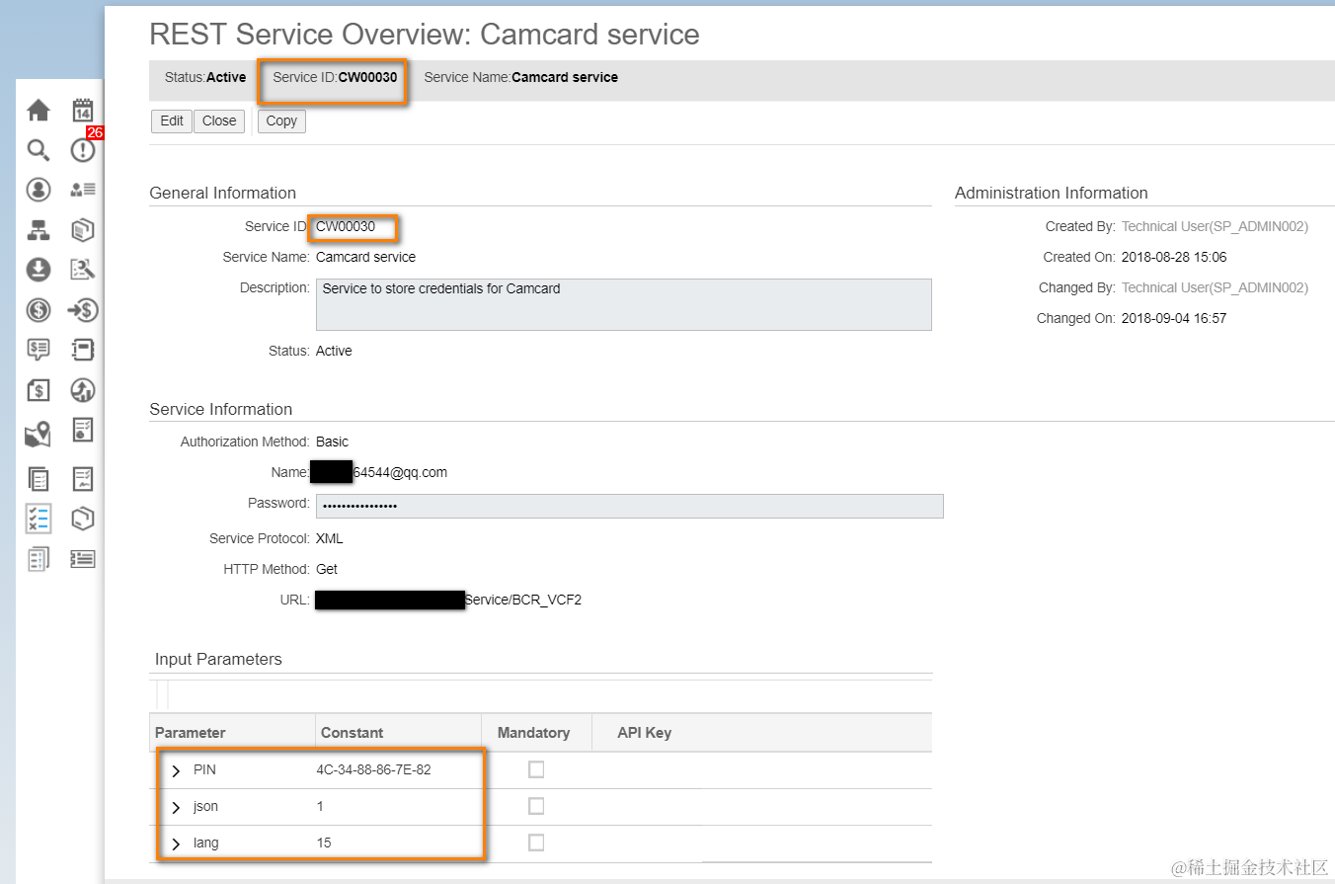Open the dollar speech bubble quote icon
Image resolution: width=1335 pixels, height=884 pixels.
38,350
